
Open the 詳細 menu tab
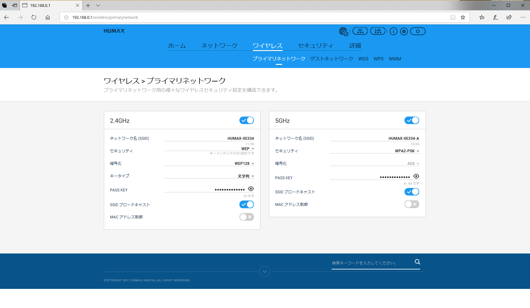pyautogui.click(x=355, y=46)
